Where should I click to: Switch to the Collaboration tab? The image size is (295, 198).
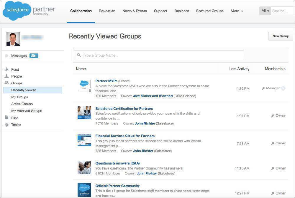pyautogui.click(x=81, y=11)
